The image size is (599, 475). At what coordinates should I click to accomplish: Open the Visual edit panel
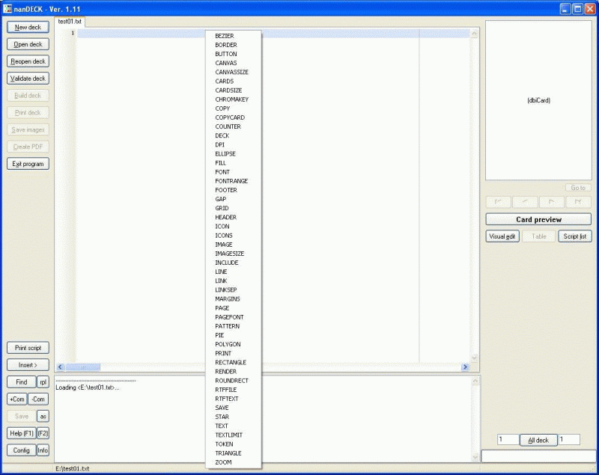[x=502, y=236]
